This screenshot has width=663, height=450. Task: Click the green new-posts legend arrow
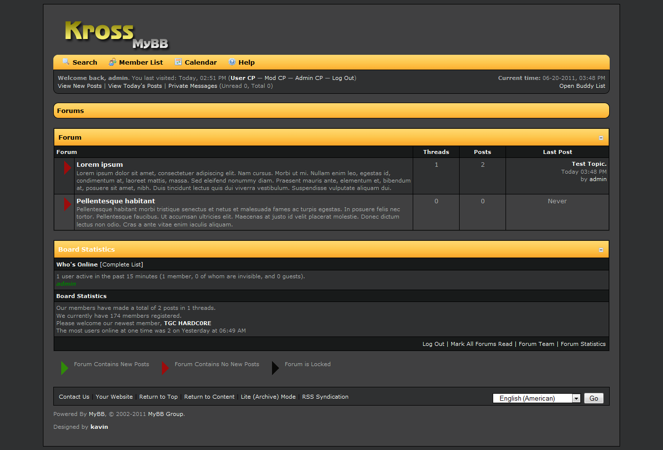pos(64,368)
